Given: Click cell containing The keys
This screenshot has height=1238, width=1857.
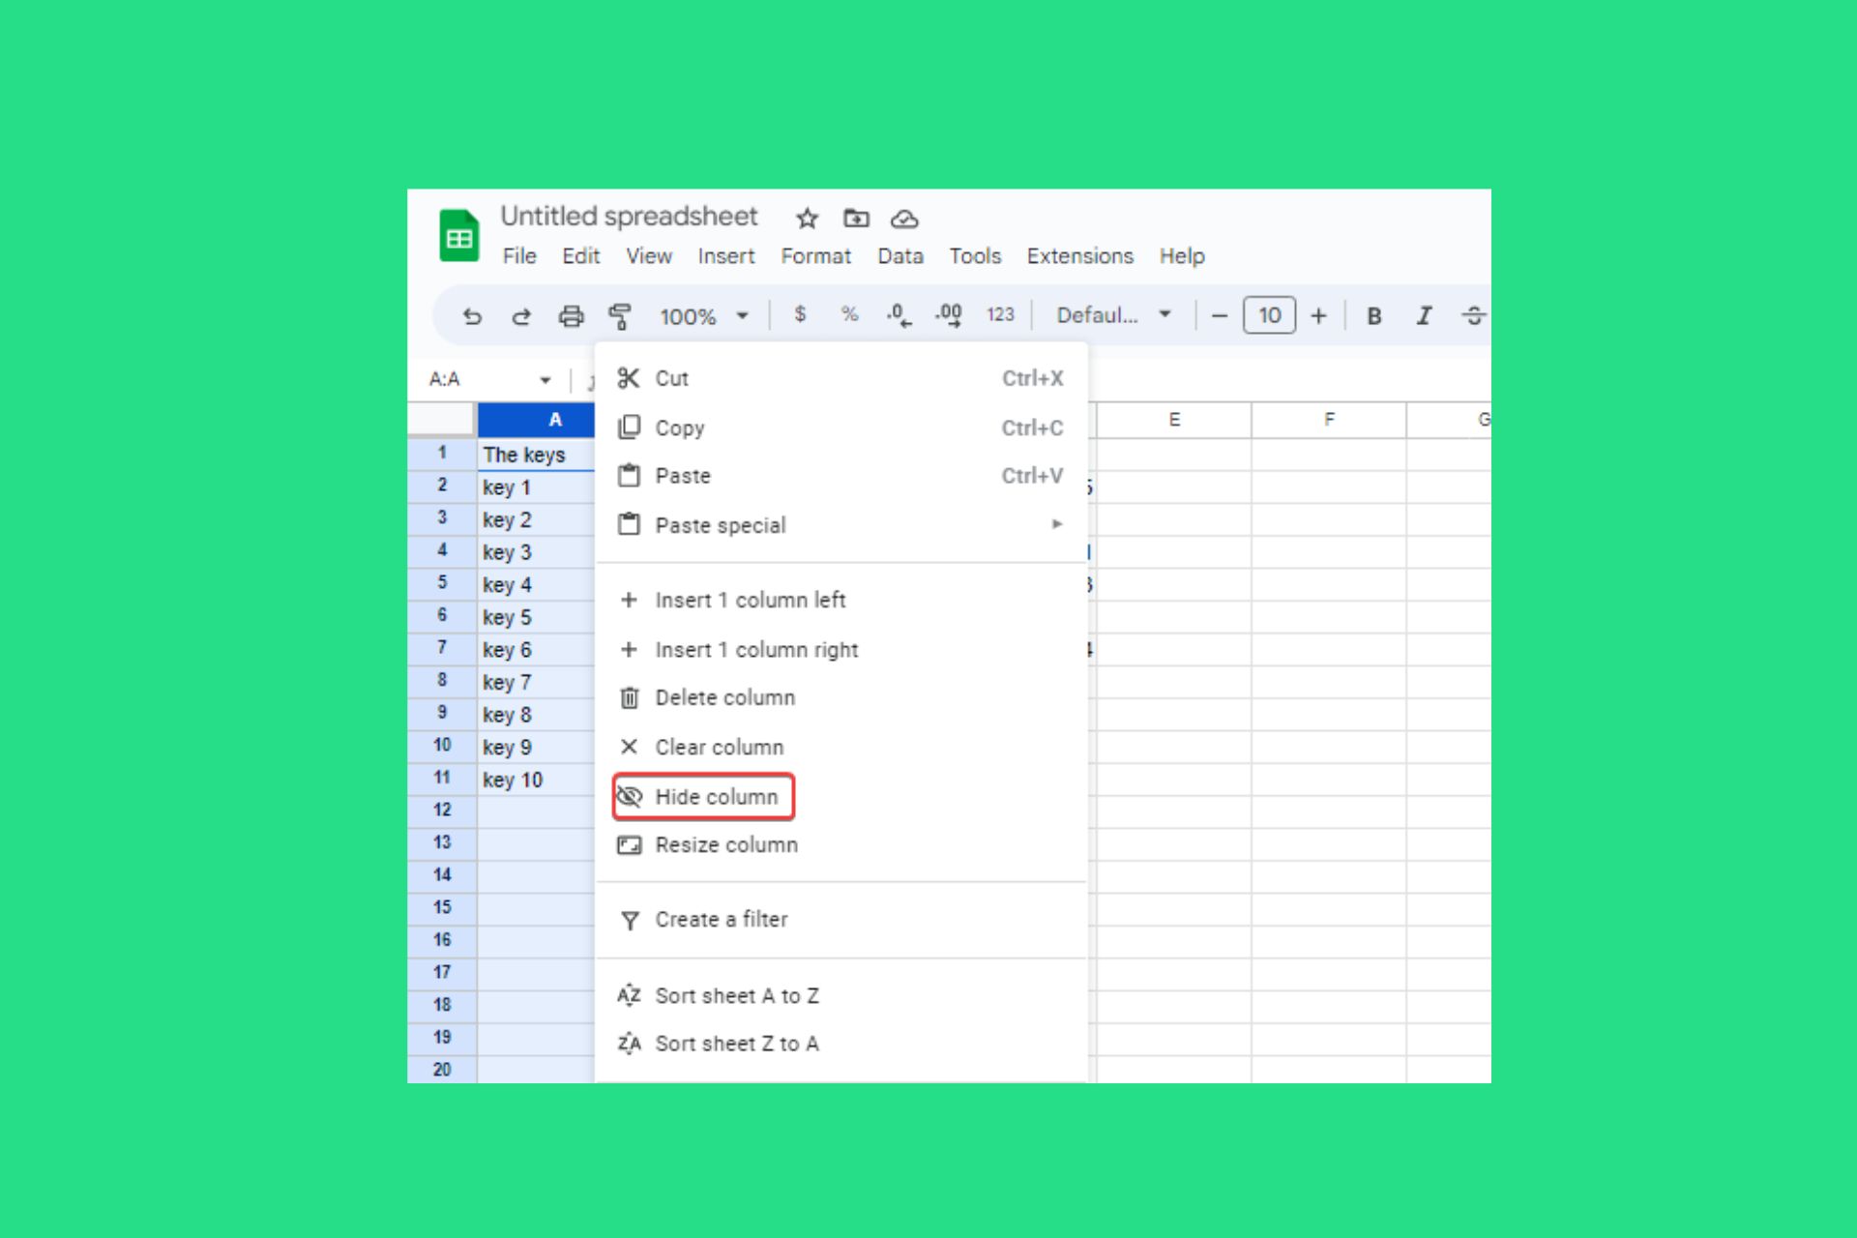Looking at the screenshot, I should 537,455.
